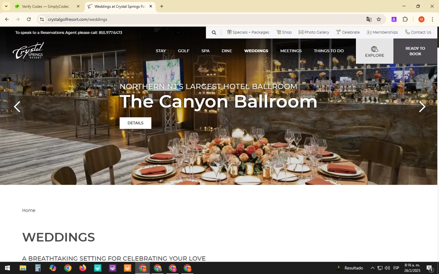Open the GOLF menu

click(x=184, y=51)
